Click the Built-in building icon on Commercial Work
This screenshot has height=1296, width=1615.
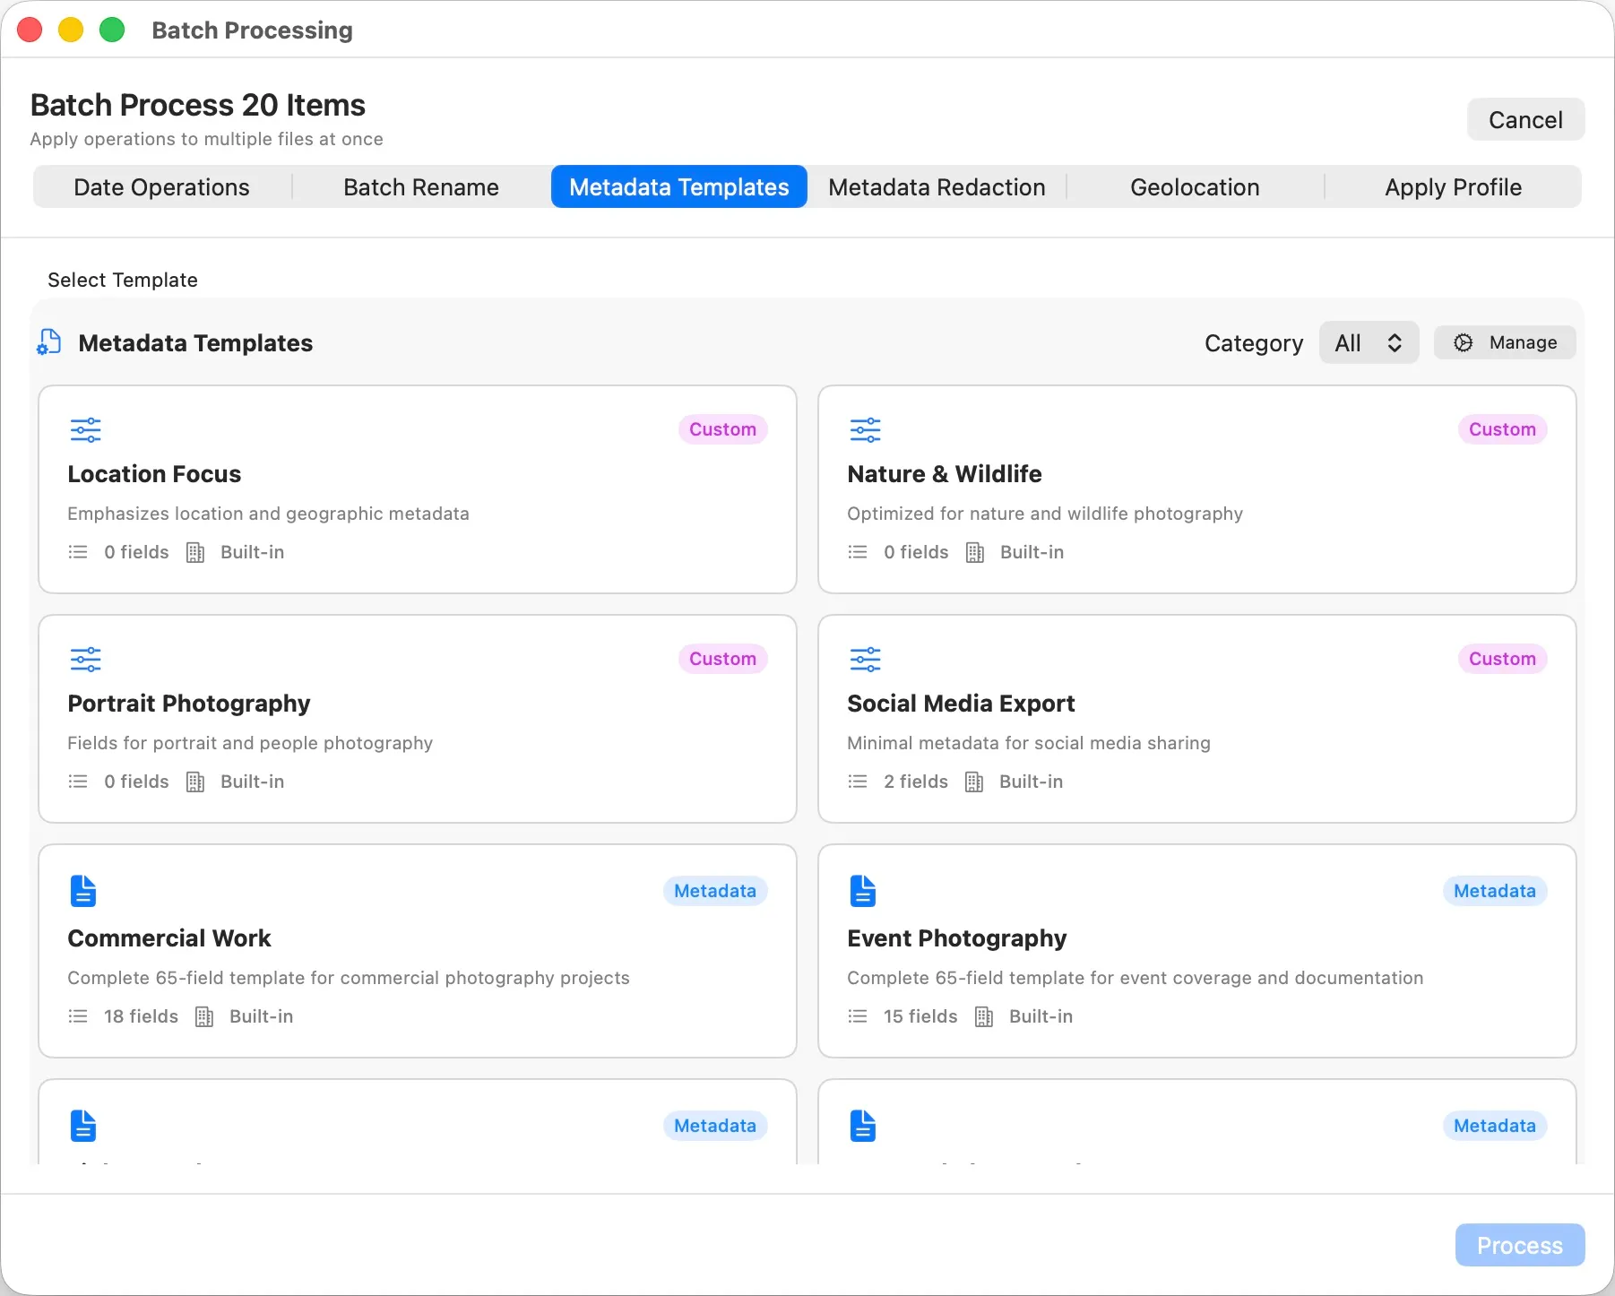point(203,1015)
